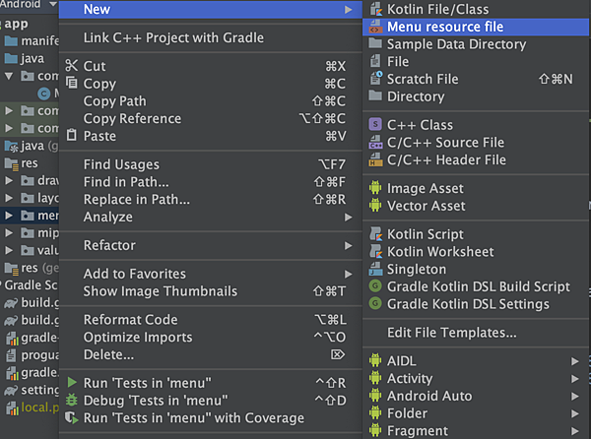Click the Android Auto icon

click(x=375, y=396)
